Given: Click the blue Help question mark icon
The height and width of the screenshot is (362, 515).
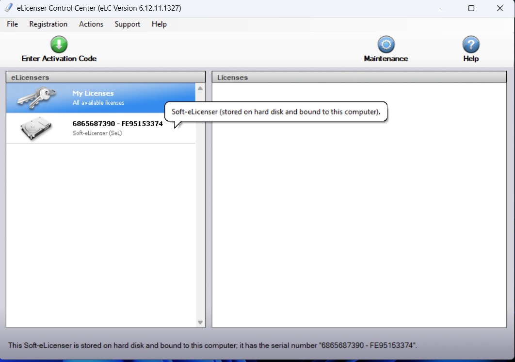Looking at the screenshot, I should (471, 44).
